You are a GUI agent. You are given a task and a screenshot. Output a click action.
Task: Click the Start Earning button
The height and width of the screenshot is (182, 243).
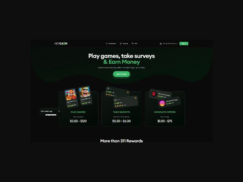tap(122, 74)
